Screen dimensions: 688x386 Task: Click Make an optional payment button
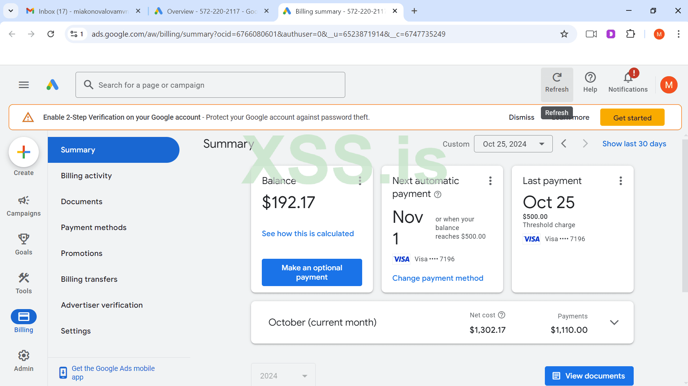pos(312,272)
